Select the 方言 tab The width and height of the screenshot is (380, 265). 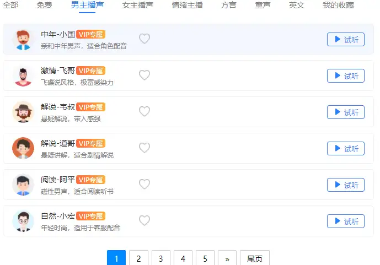tap(228, 5)
